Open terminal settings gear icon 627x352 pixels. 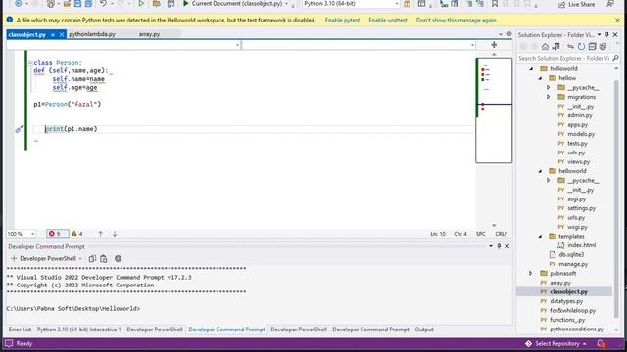click(x=118, y=258)
